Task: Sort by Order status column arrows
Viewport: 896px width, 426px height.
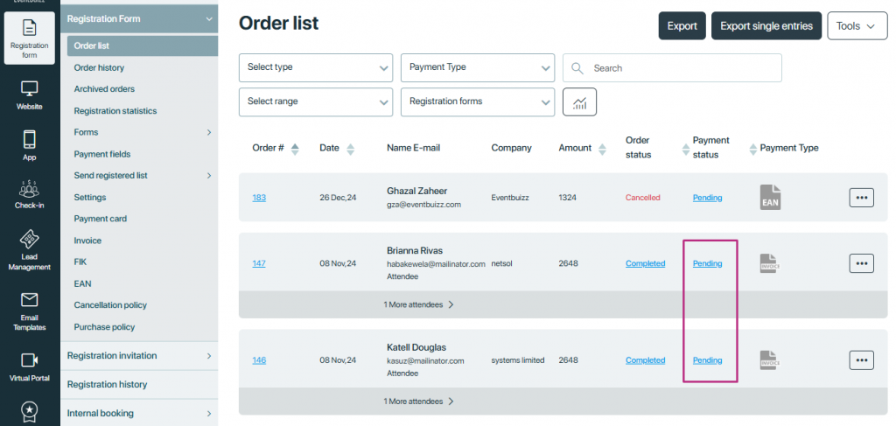Action: coord(686,149)
